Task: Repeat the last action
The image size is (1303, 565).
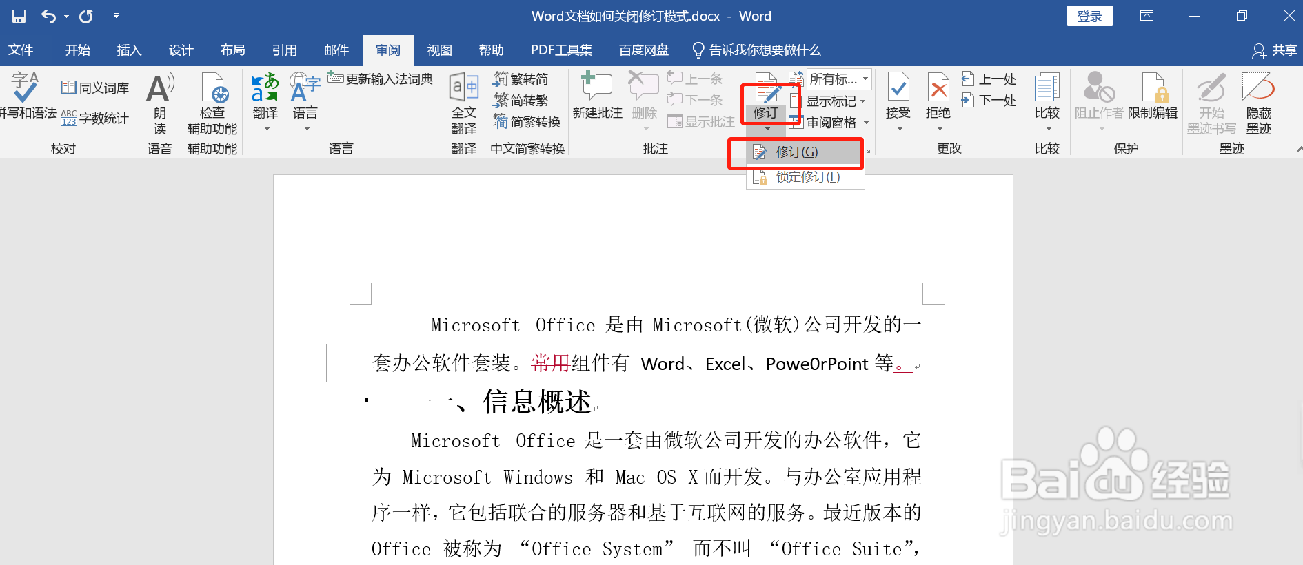Action: click(86, 16)
